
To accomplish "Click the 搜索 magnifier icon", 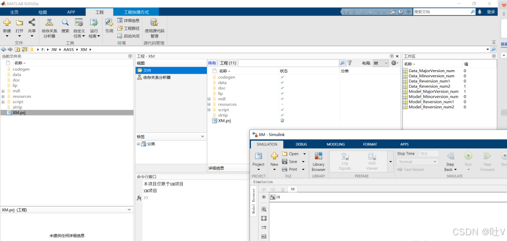I will coord(65,22).
